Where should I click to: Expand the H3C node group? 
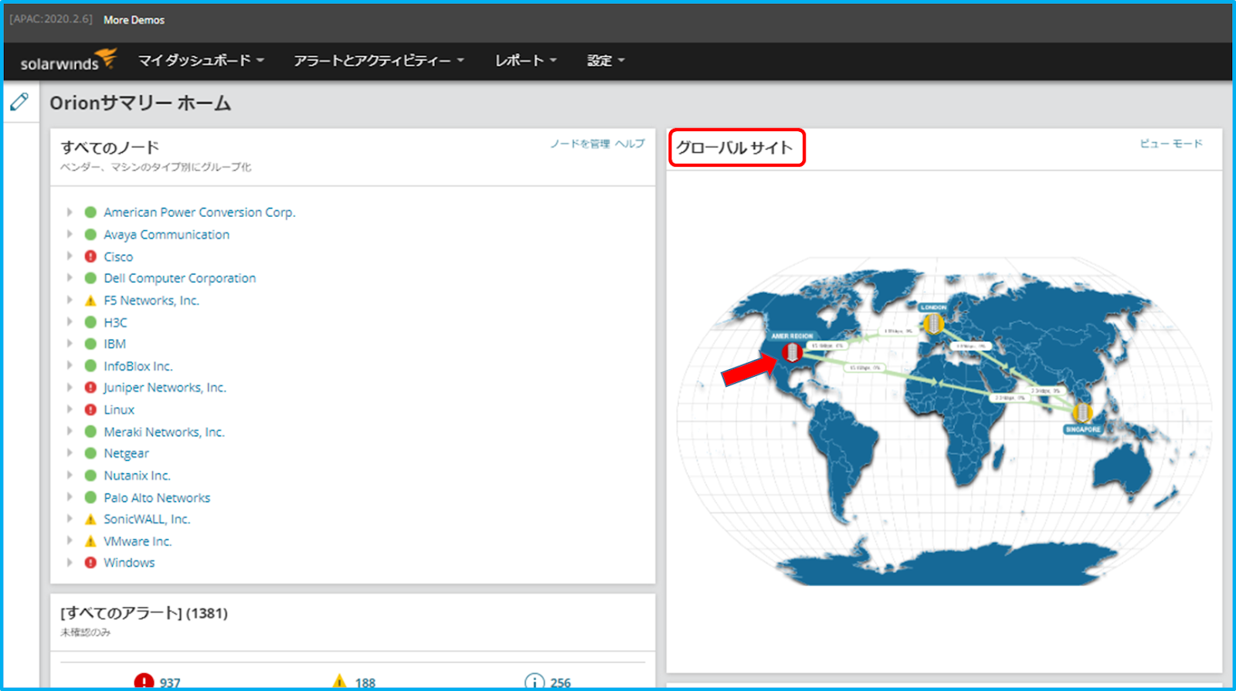[70, 322]
